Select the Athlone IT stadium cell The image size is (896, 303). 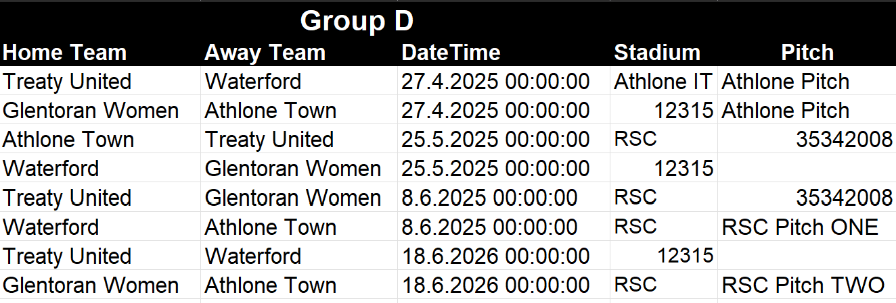point(663,82)
